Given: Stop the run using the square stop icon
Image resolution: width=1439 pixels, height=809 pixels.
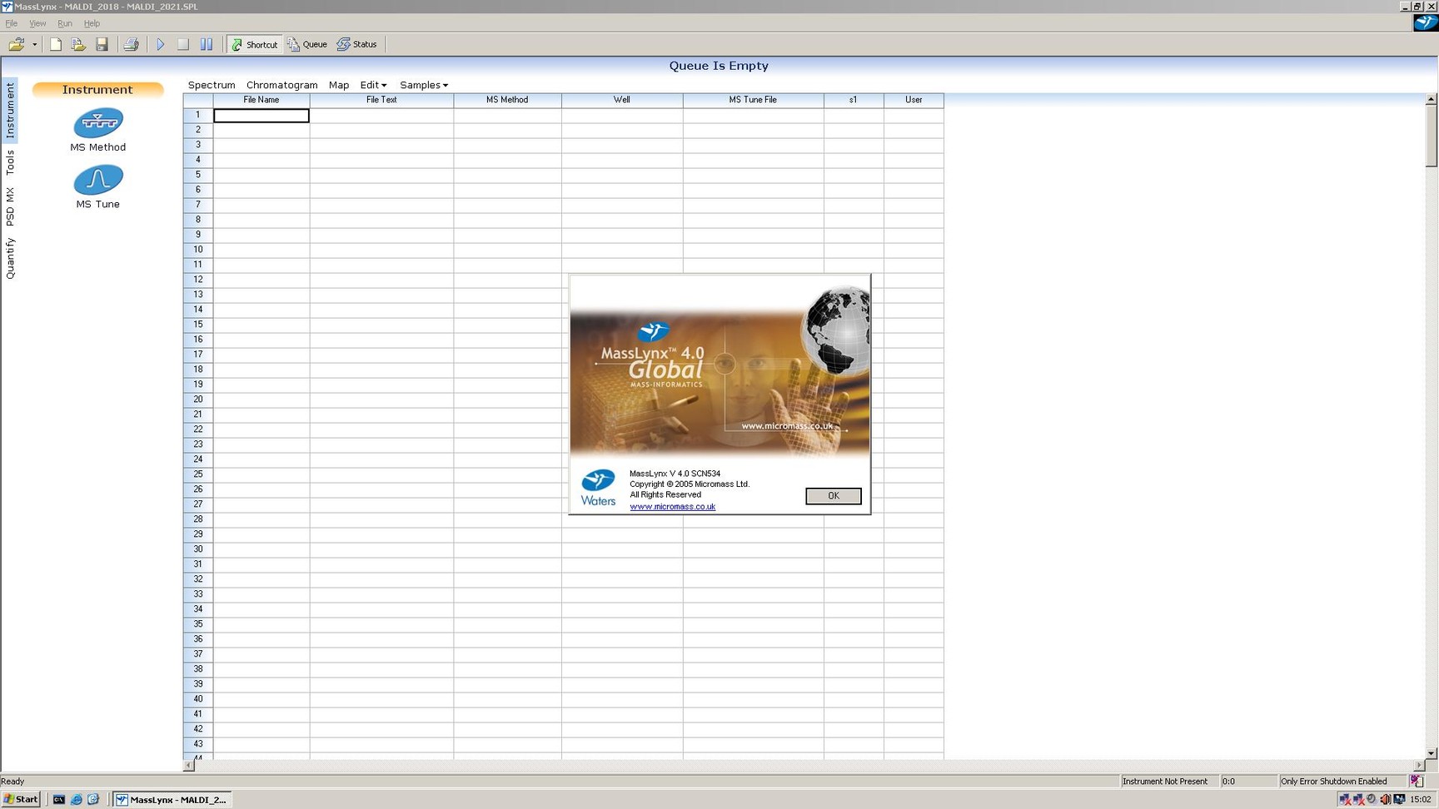Looking at the screenshot, I should (x=182, y=44).
